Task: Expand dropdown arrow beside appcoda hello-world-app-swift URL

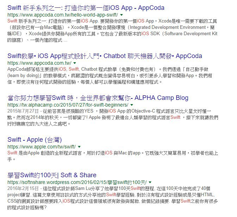Action: 121,15
